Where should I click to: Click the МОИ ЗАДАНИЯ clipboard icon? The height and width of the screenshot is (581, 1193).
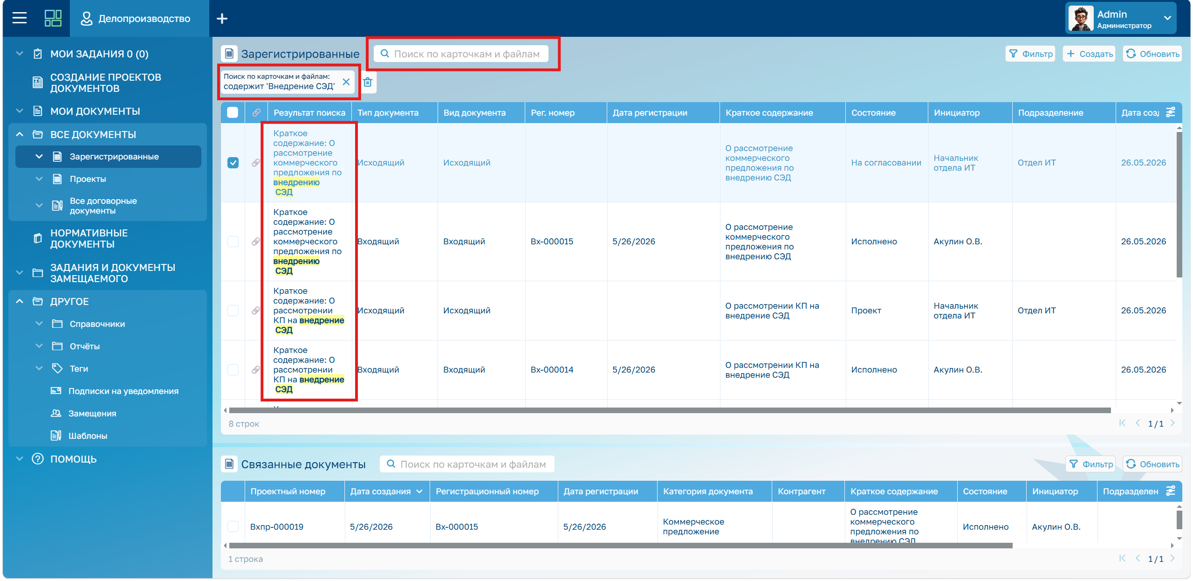38,54
